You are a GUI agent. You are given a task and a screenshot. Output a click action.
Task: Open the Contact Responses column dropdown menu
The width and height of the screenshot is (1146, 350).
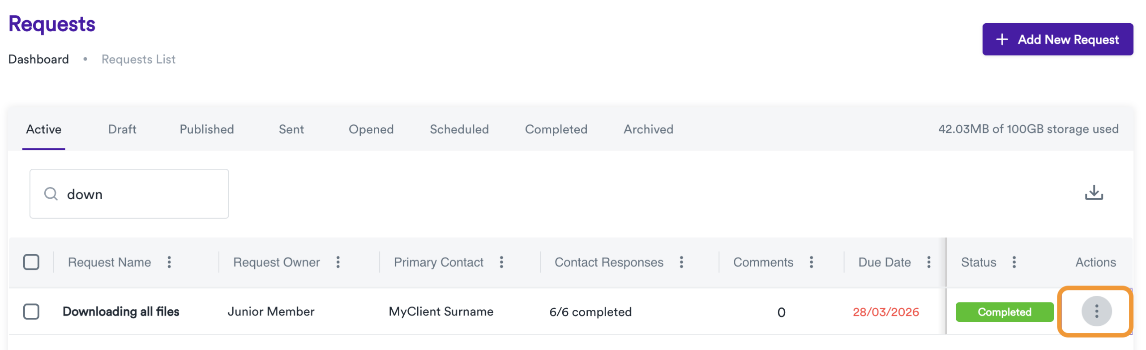pos(681,262)
